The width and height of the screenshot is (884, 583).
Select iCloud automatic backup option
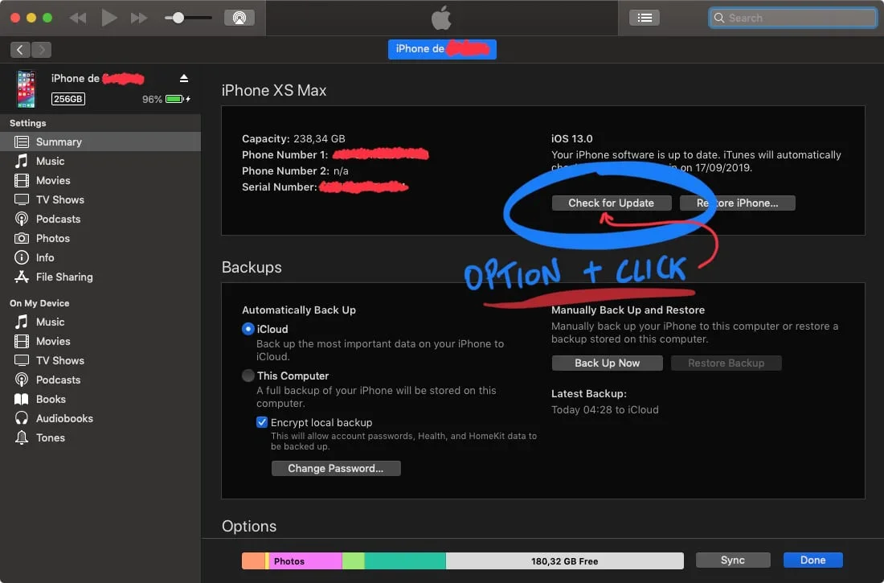click(x=248, y=329)
